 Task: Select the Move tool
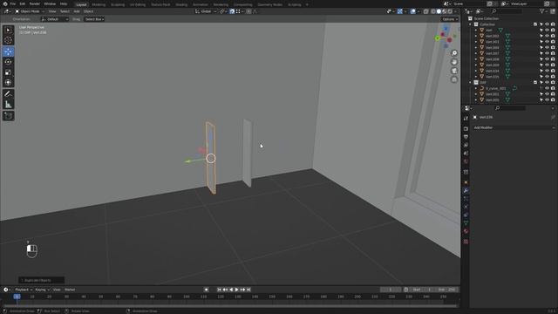[x=8, y=51]
